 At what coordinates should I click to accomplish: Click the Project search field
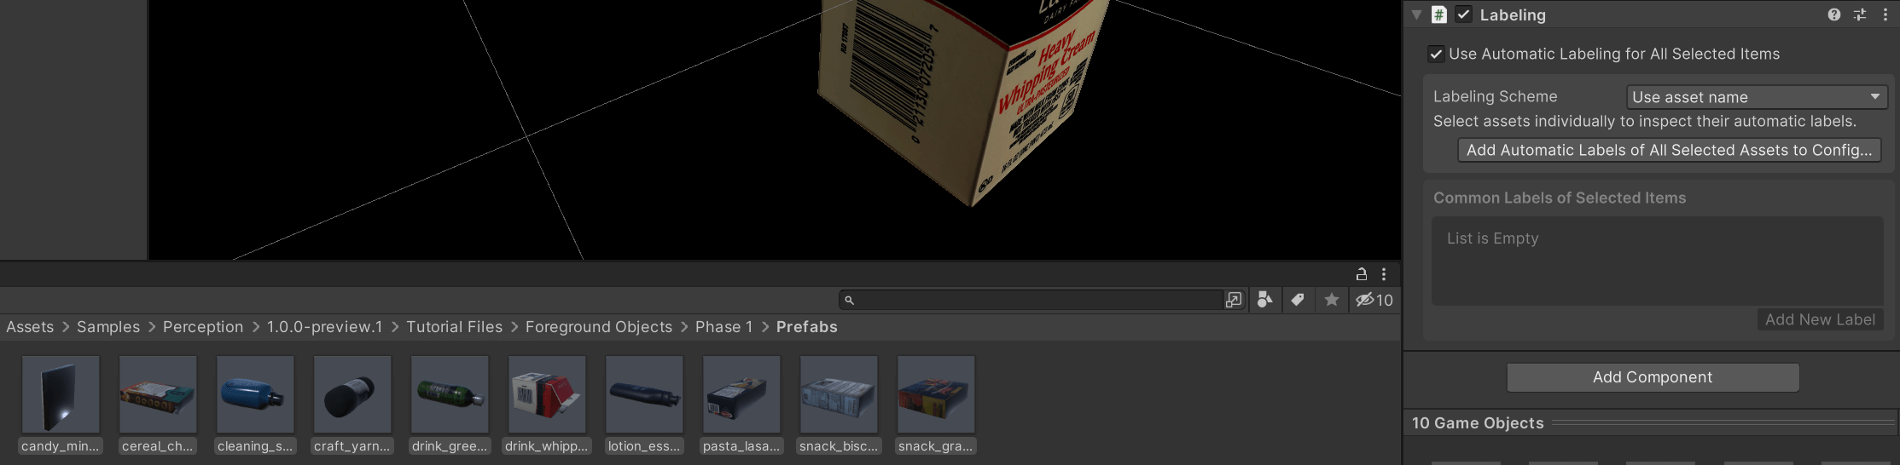[x=1031, y=300]
